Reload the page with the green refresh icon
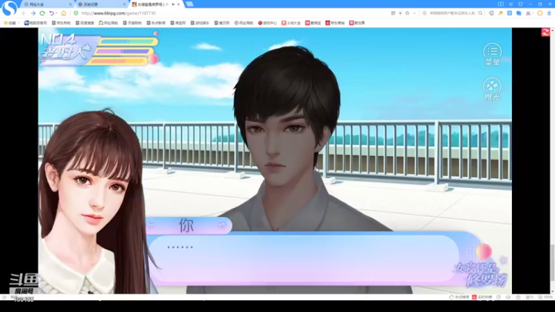 click(x=42, y=13)
